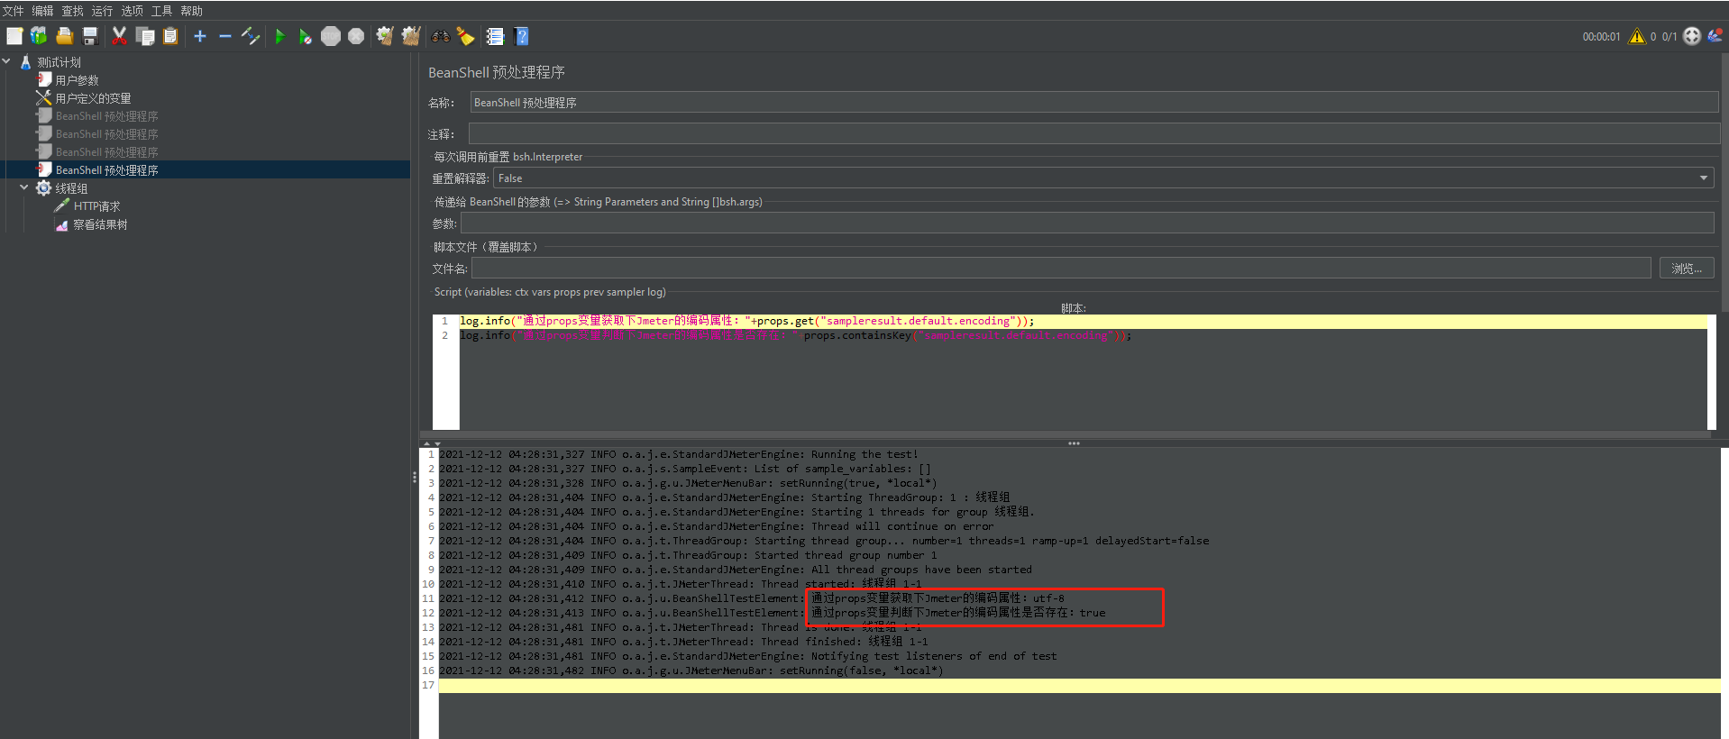Shut down test threads with X icon
Viewport: 1729px width, 739px height.
[356, 36]
